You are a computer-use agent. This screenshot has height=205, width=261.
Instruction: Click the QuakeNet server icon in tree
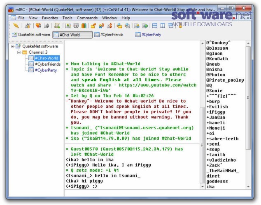tap(18, 46)
